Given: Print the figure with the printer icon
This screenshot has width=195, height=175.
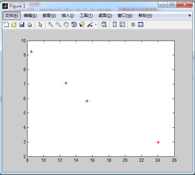Looking at the screenshot, I should point(30,24).
